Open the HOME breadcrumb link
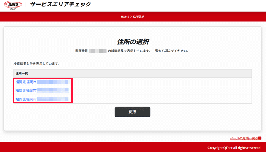266x152 pixels. pyautogui.click(x=125, y=17)
